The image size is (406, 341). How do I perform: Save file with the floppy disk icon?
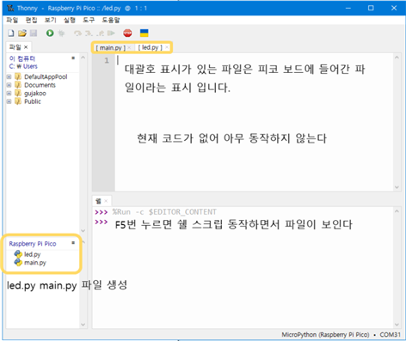[34, 33]
